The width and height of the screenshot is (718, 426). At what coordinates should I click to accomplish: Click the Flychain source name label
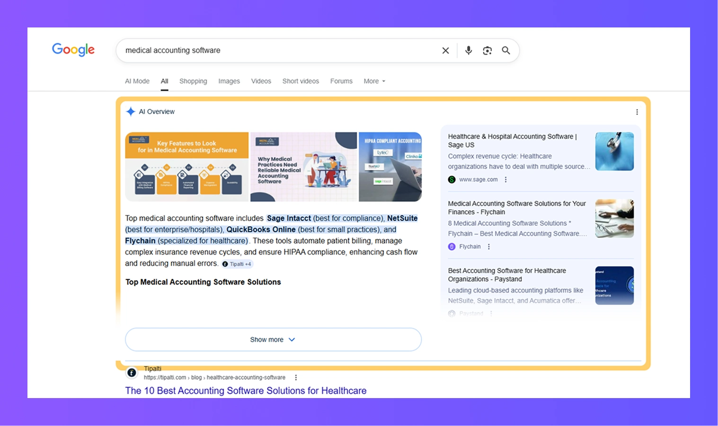click(470, 247)
